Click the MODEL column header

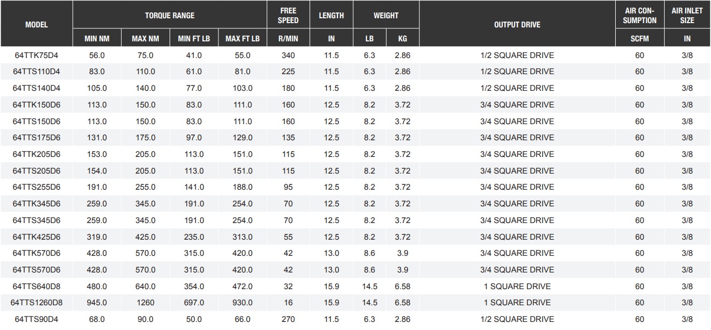37,25
